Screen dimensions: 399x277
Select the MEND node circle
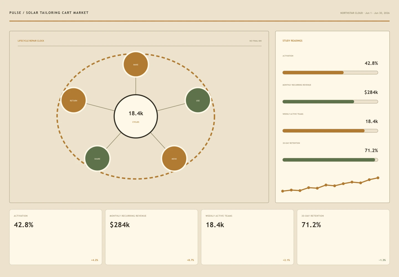(x=174, y=158)
